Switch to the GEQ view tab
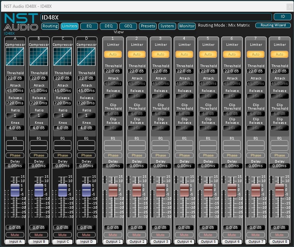The height and width of the screenshot is (247, 294). coord(128,26)
